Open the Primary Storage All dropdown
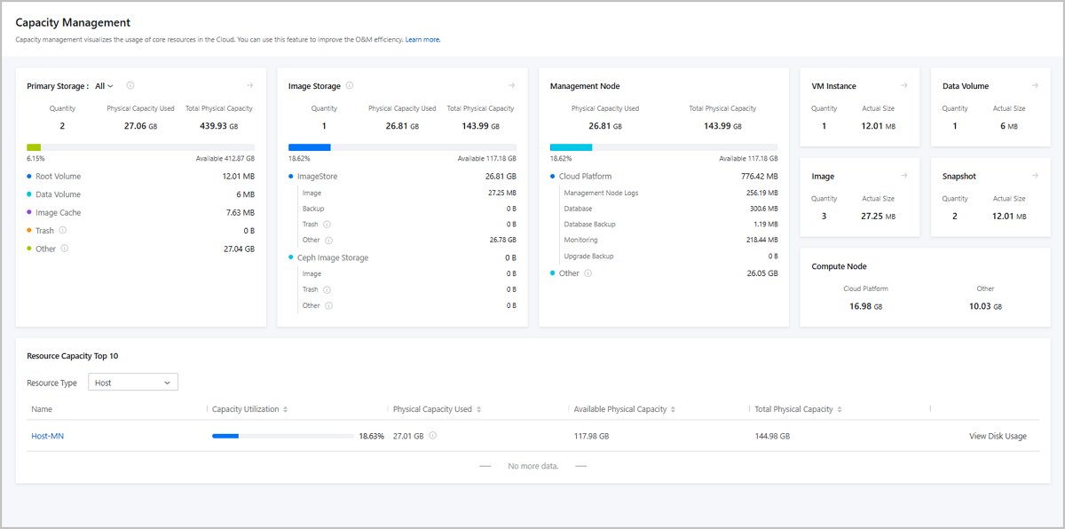This screenshot has width=1065, height=529. (105, 86)
